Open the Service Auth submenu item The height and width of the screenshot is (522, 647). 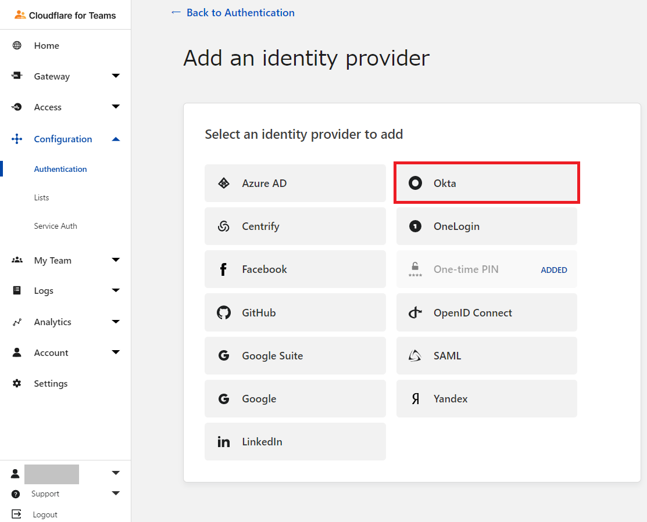point(55,226)
